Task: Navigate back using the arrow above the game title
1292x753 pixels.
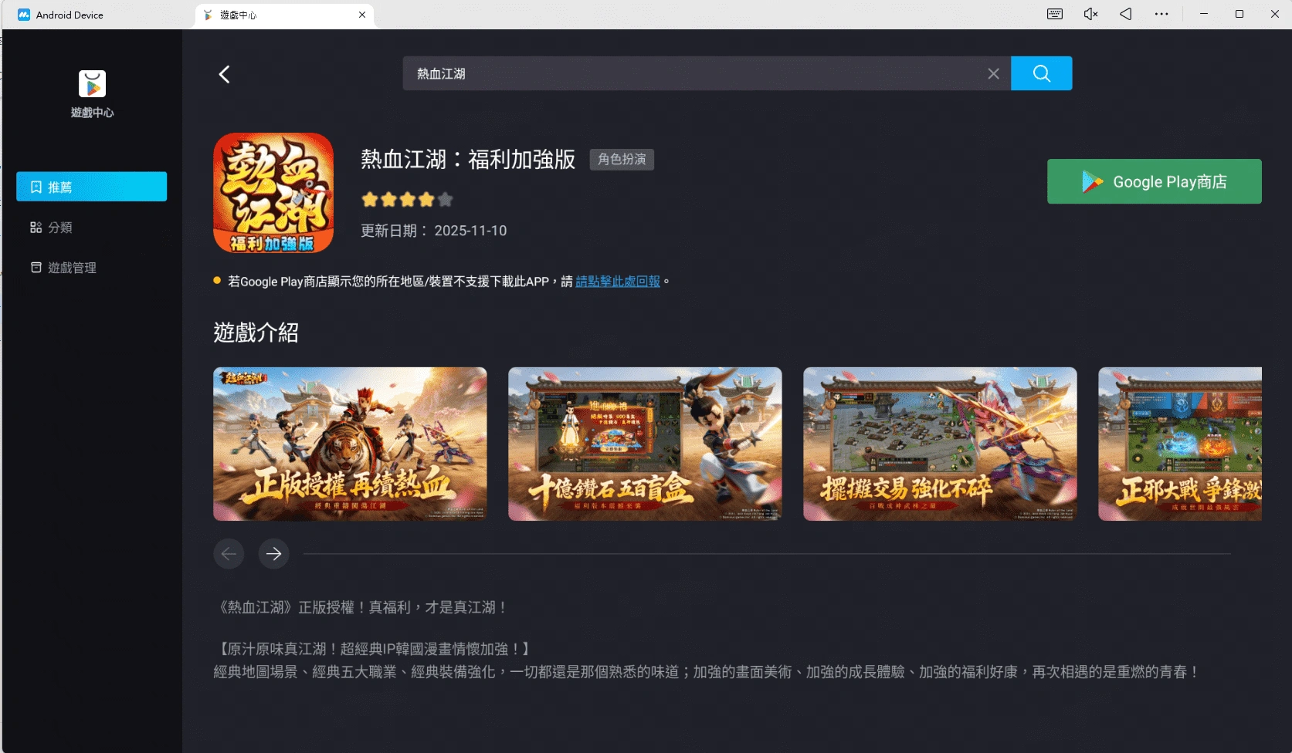Action: (x=224, y=73)
